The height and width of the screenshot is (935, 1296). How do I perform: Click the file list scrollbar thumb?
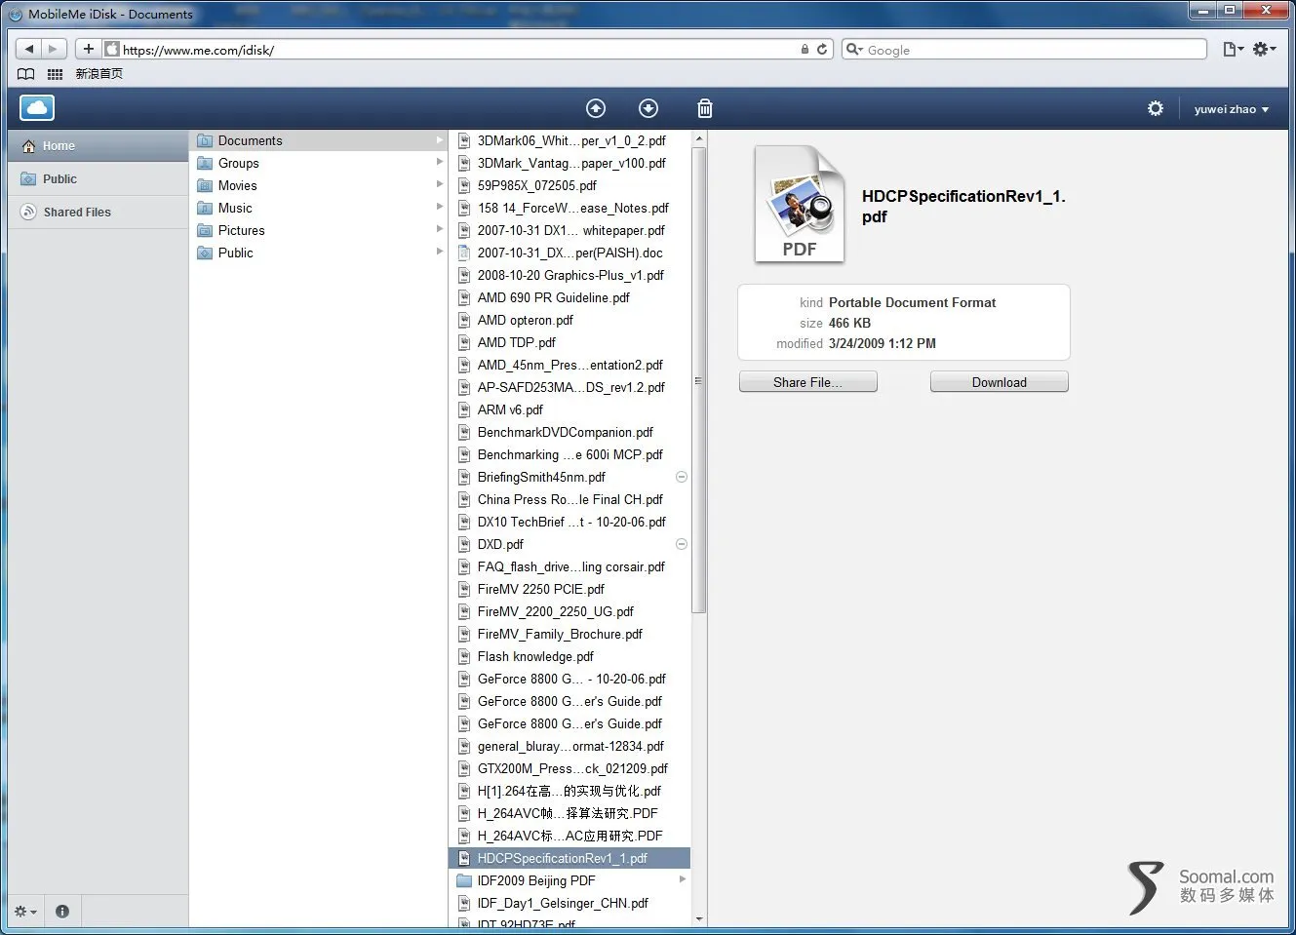(698, 380)
